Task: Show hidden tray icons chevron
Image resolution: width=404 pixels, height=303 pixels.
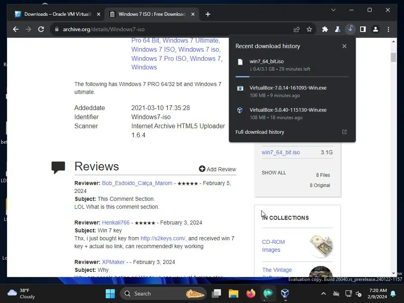Action: [324, 294]
